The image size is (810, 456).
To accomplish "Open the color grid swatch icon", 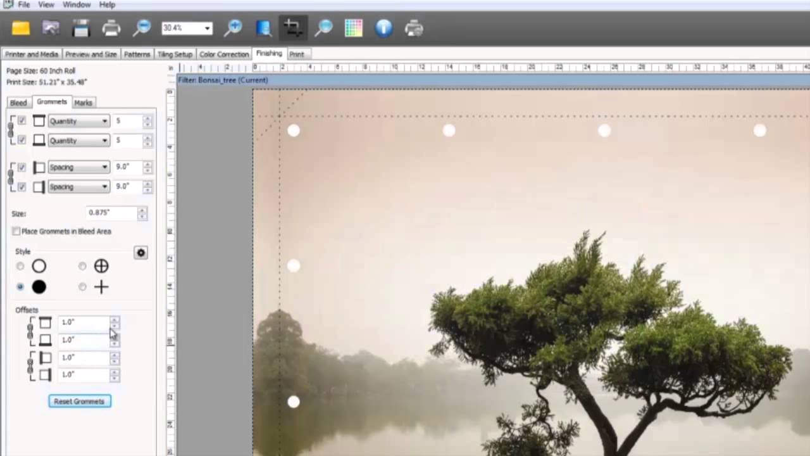I will click(354, 28).
